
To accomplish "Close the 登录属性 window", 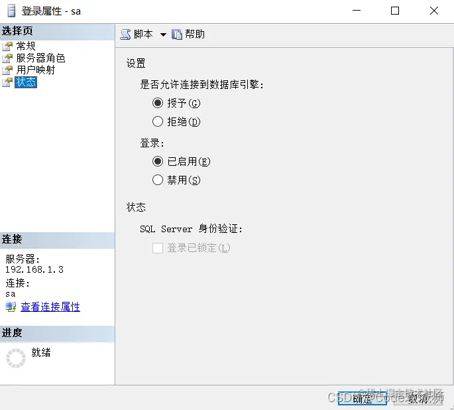I will 433,11.
